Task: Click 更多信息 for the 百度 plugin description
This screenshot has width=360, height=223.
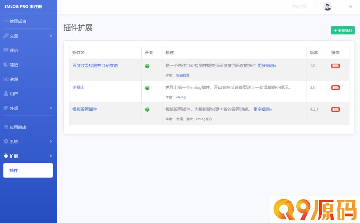Action: pyautogui.click(x=267, y=66)
